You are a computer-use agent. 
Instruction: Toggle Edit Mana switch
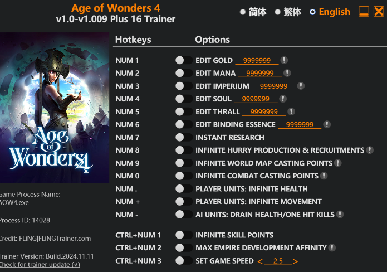point(184,73)
